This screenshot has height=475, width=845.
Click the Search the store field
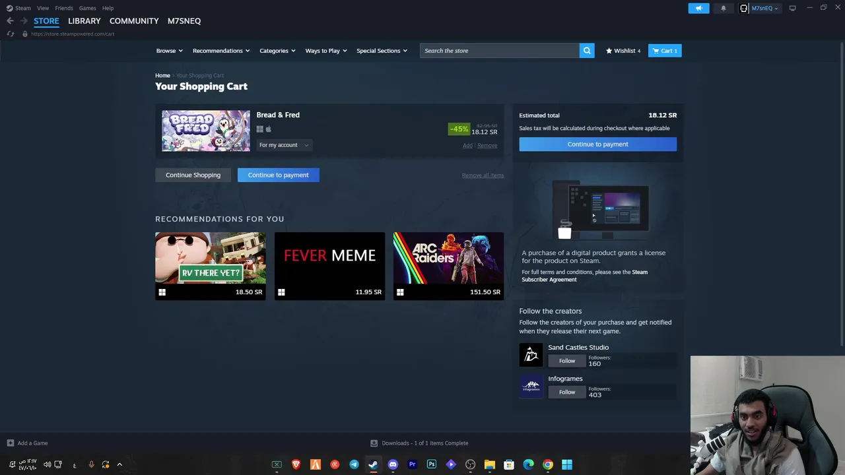pos(500,51)
